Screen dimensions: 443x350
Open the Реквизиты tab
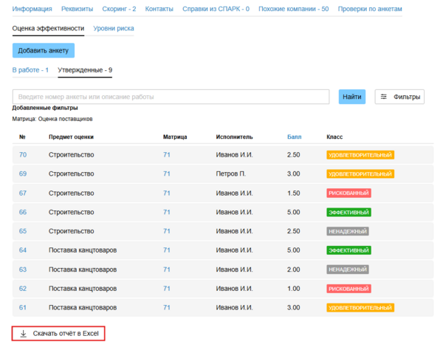click(76, 9)
